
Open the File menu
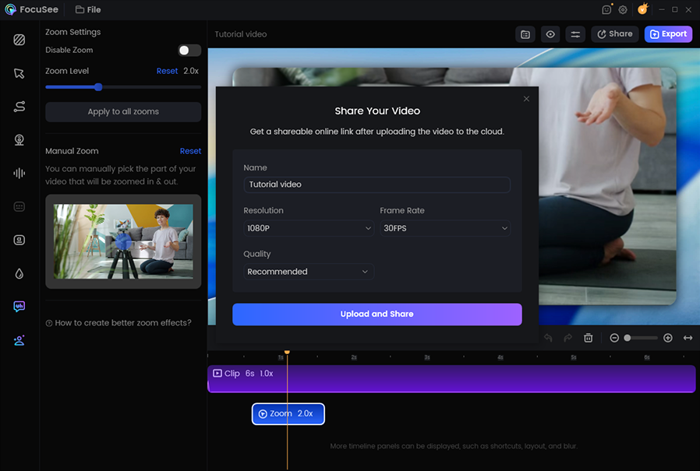[x=88, y=10]
